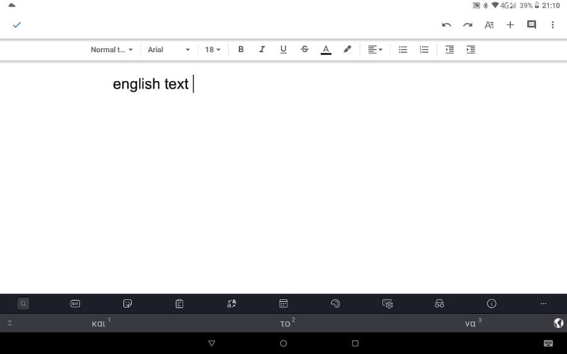Open the keyboard switcher icon

548,343
